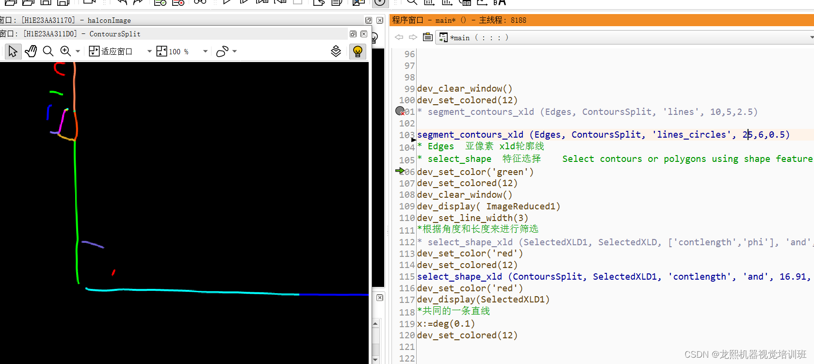
Task: Go forward with the right navigation arrow
Action: coord(413,37)
